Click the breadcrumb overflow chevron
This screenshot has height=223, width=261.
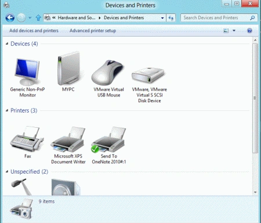(x=54, y=17)
